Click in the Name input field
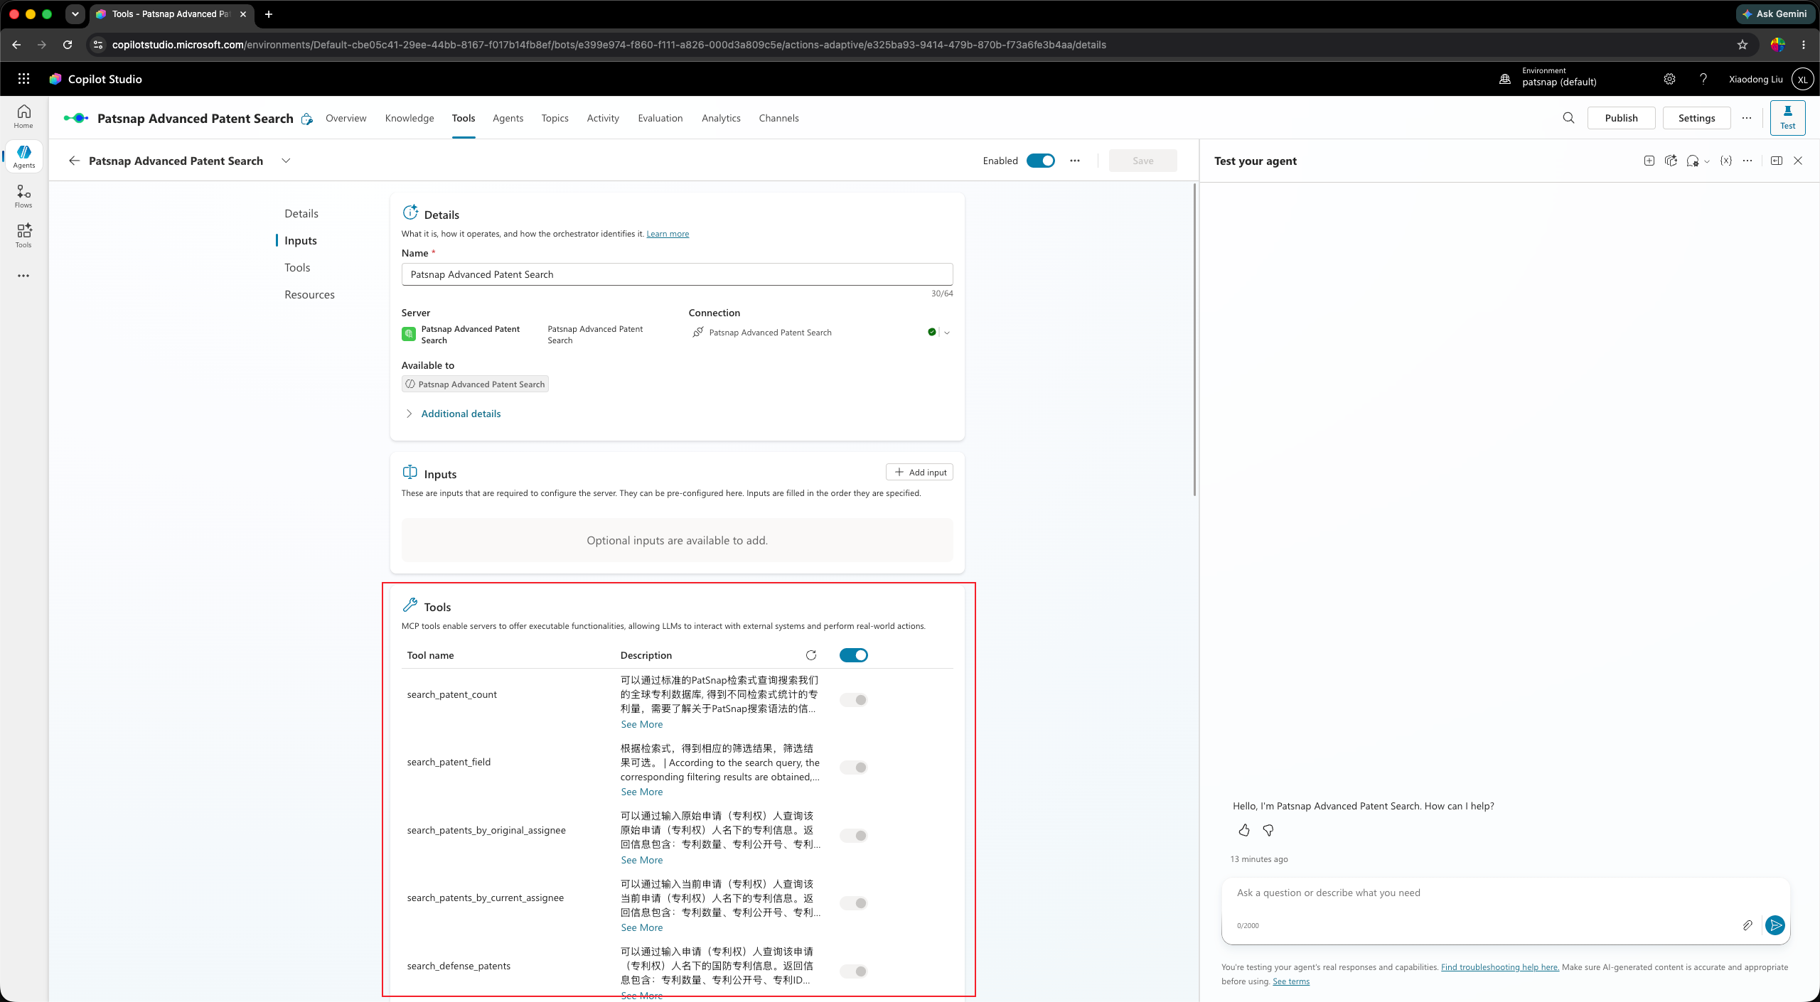1820x1002 pixels. coord(677,274)
